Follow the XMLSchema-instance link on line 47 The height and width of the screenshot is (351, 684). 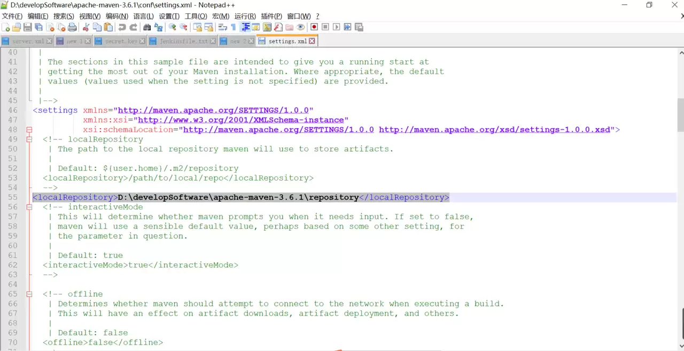tap(241, 120)
